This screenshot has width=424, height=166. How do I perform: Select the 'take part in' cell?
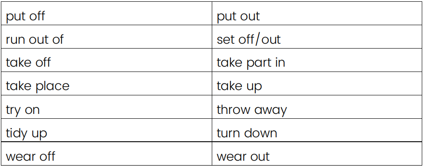(317, 60)
